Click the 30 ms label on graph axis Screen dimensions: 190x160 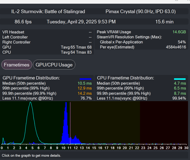pyautogui.click(x=186, y=148)
